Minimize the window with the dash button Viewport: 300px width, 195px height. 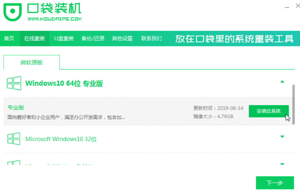tap(287, 7)
